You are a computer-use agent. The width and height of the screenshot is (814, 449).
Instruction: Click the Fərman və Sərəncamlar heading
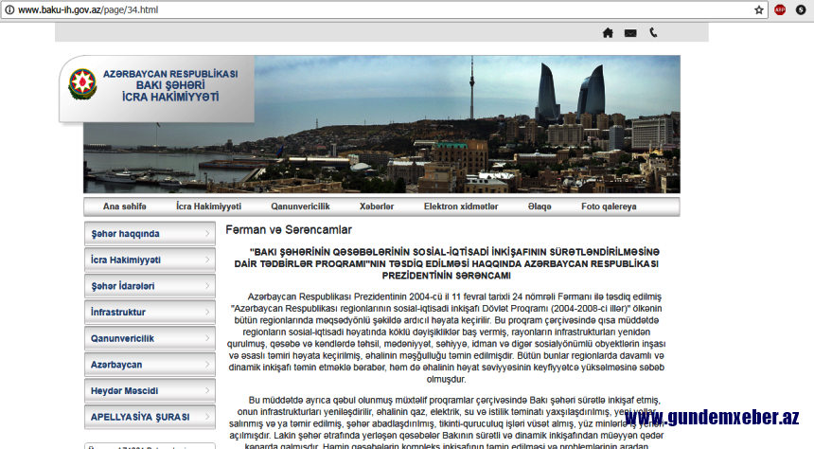click(289, 229)
